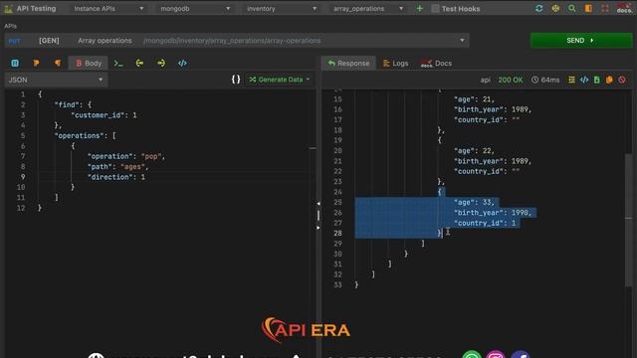This screenshot has width=637, height=358.
Task: Click the blue code icon in response toolbar
Action: (584, 80)
